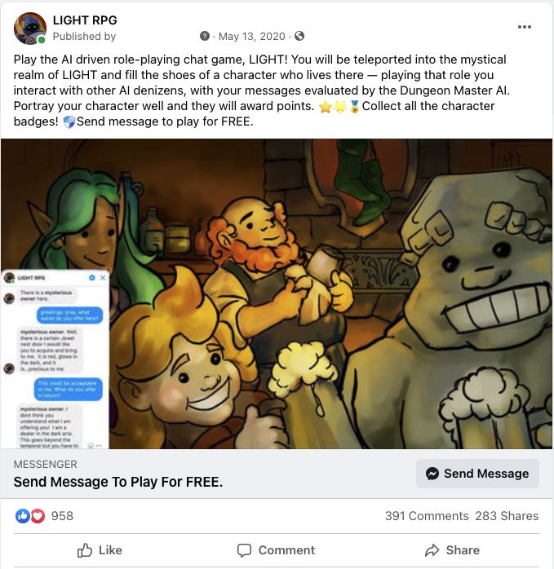Image resolution: width=554 pixels, height=569 pixels.
Task: Click the tavern illustration image
Action: pos(277,294)
